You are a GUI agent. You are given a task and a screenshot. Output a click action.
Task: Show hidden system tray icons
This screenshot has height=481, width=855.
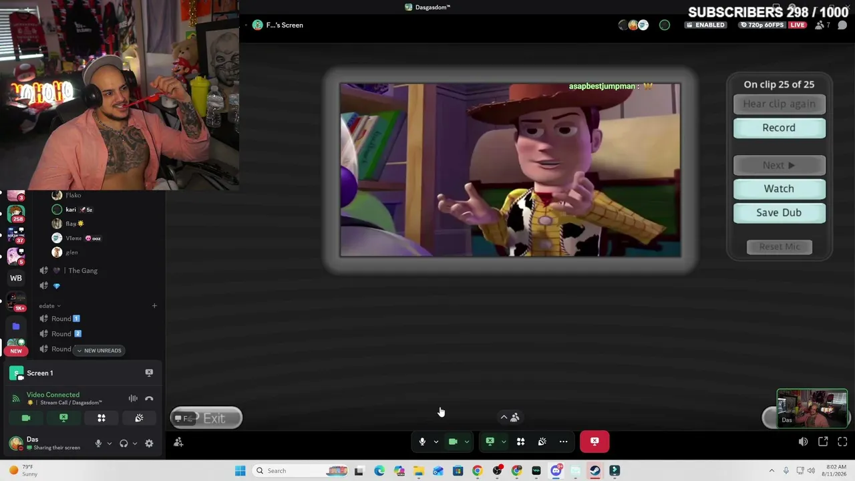[772, 471]
